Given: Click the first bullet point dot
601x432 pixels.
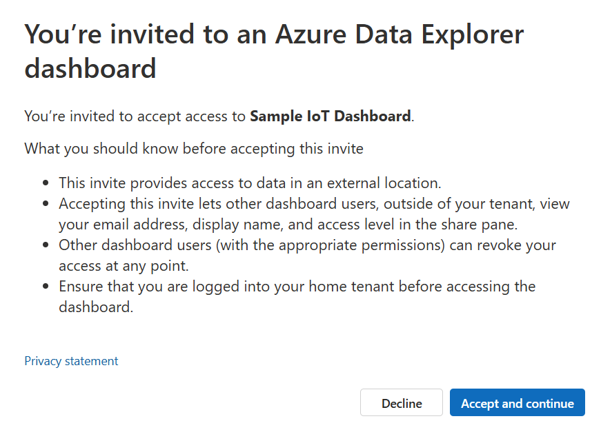Looking at the screenshot, I should click(x=46, y=184).
